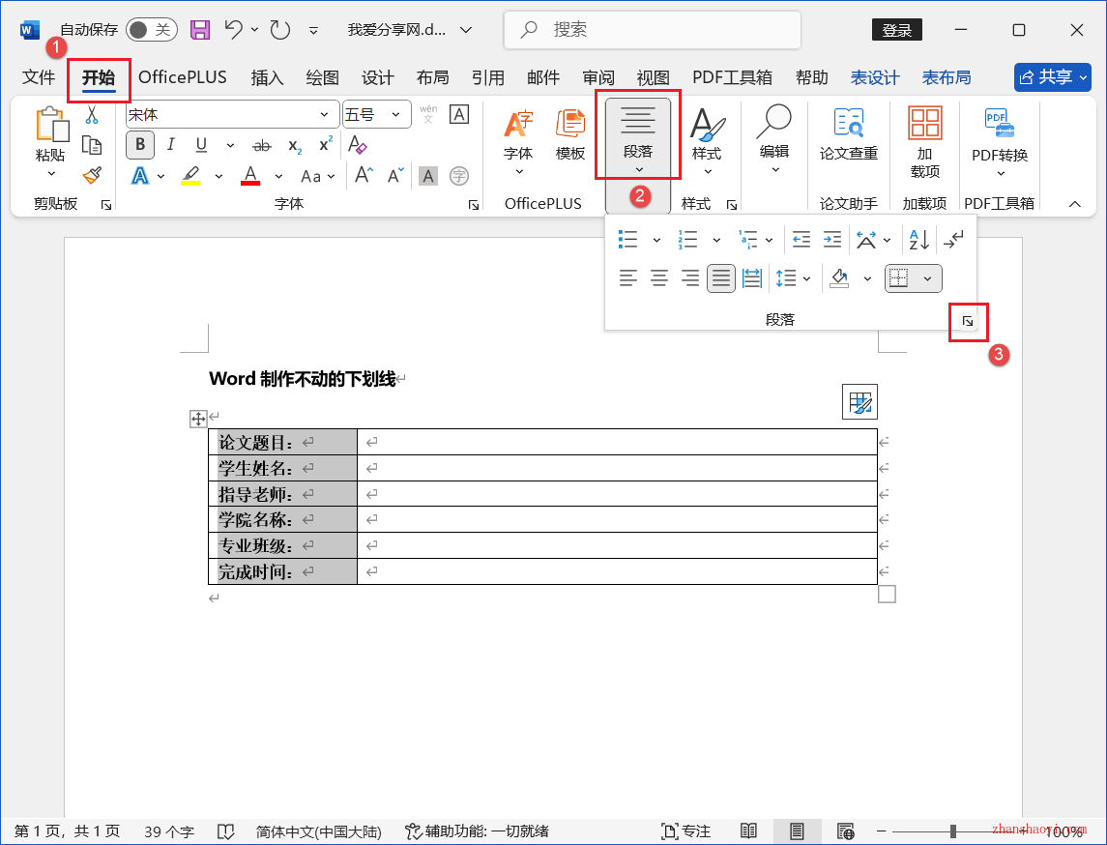Collapse the ribbon with chevron

pyautogui.click(x=1074, y=204)
